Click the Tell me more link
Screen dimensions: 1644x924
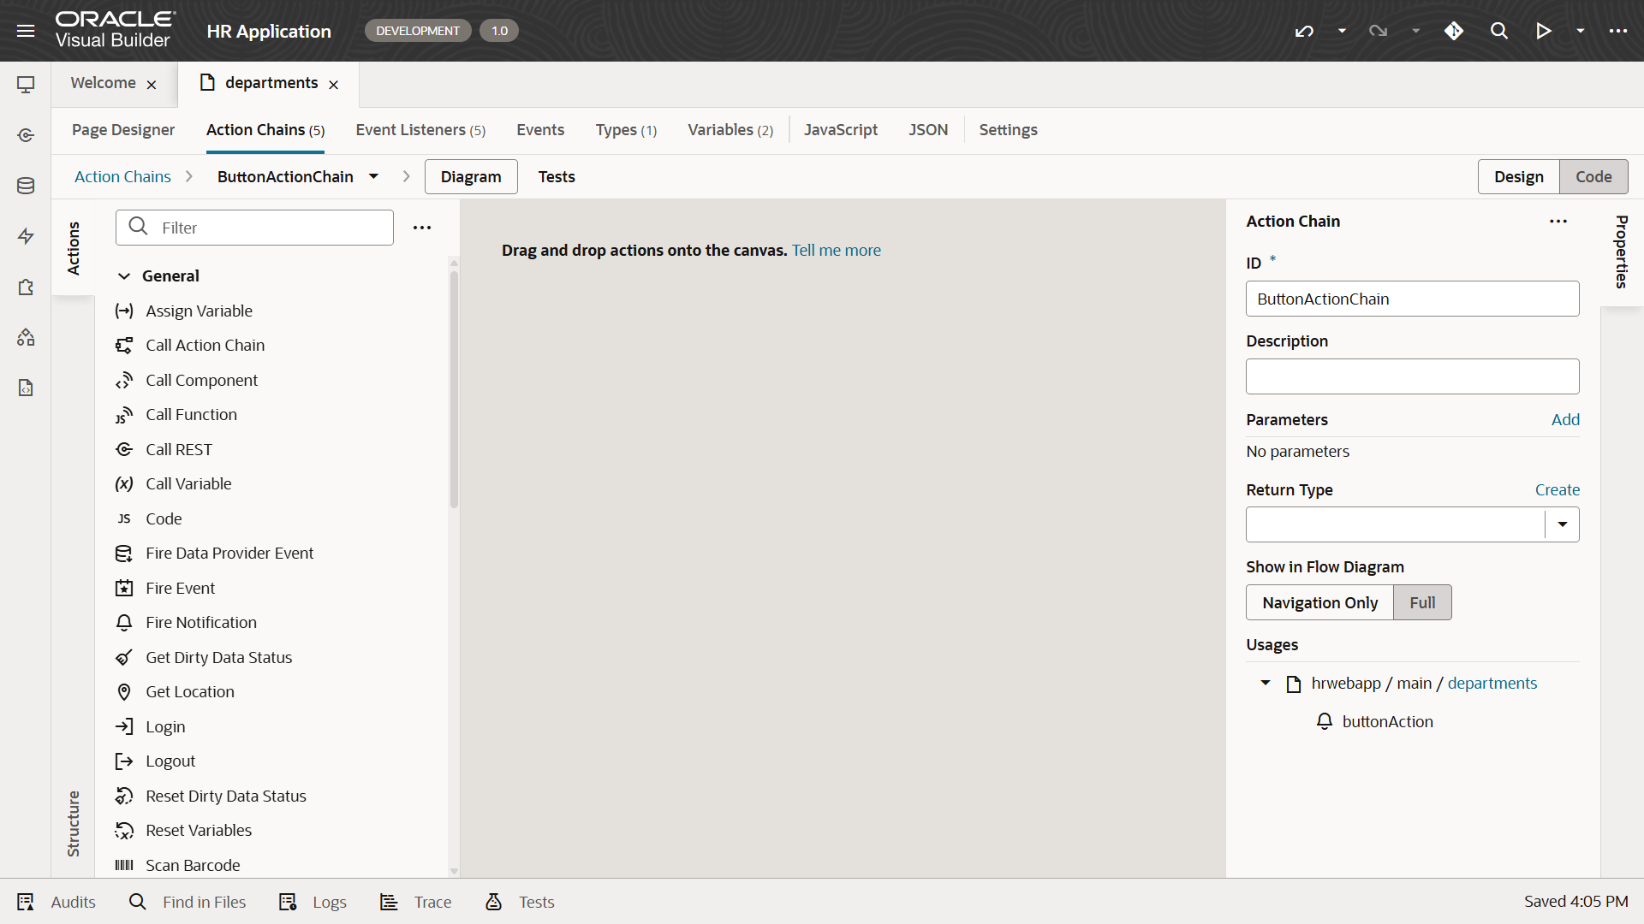pos(836,250)
